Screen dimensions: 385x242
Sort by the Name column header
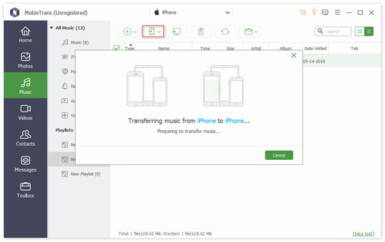point(164,48)
